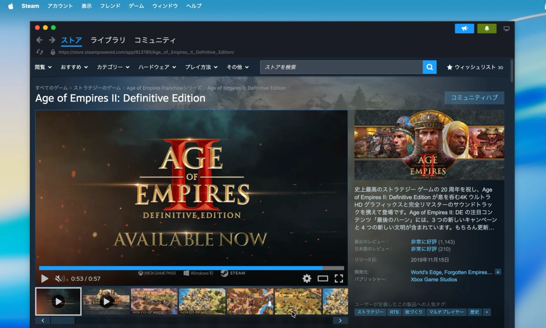
Task: Open the プレイ方法 dropdown
Action: (201, 67)
